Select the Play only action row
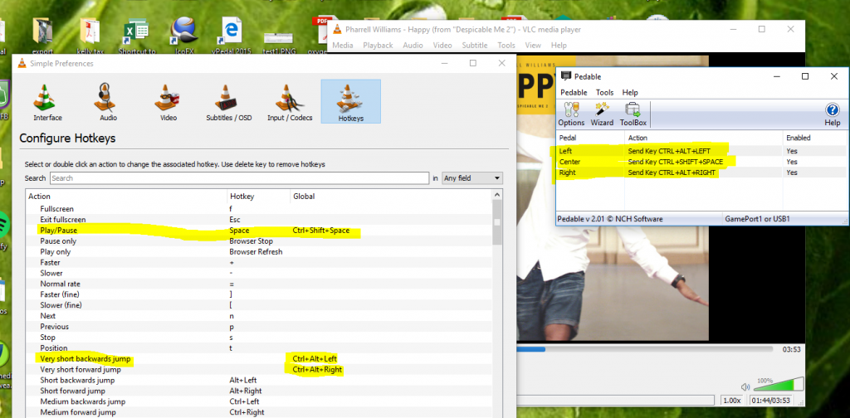The width and height of the screenshot is (850, 418). point(259,252)
